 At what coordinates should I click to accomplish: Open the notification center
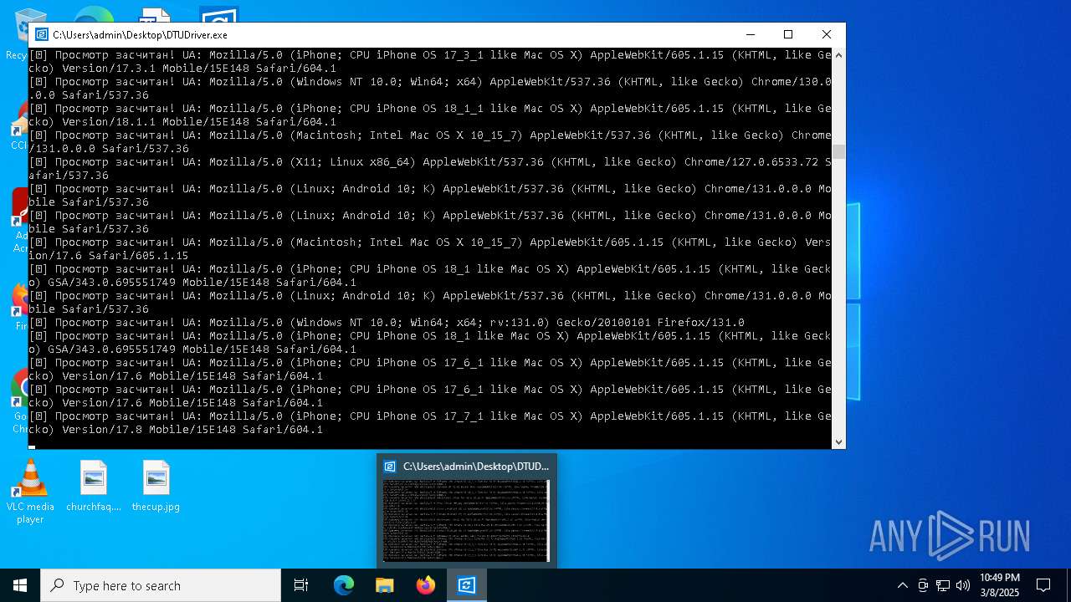coord(1043,585)
